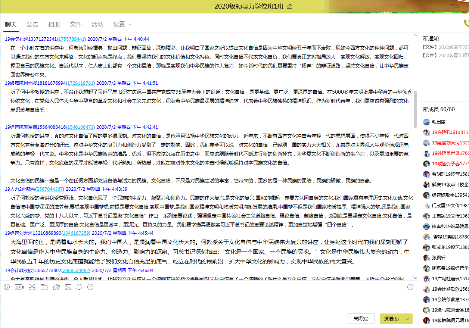
Task: Click the GIF sticker icon
Action: pos(19,287)
